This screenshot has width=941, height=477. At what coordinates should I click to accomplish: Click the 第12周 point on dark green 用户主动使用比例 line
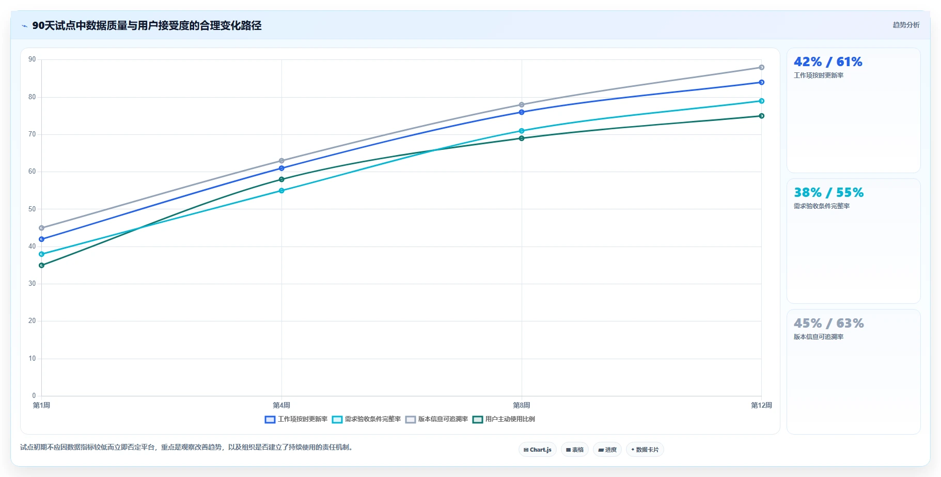coord(761,116)
